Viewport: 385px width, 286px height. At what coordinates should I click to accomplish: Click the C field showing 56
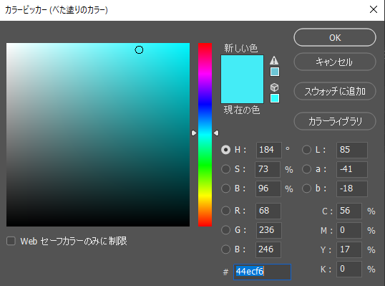(349, 211)
